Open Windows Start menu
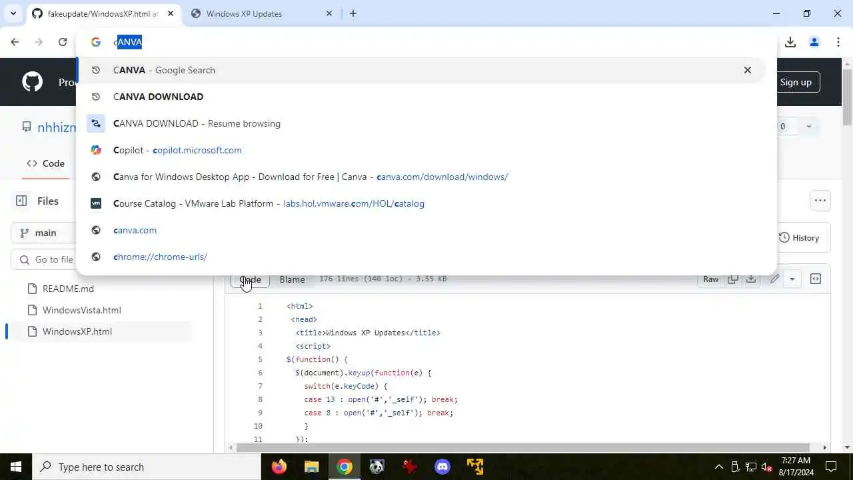Image resolution: width=853 pixels, height=480 pixels. tap(16, 467)
